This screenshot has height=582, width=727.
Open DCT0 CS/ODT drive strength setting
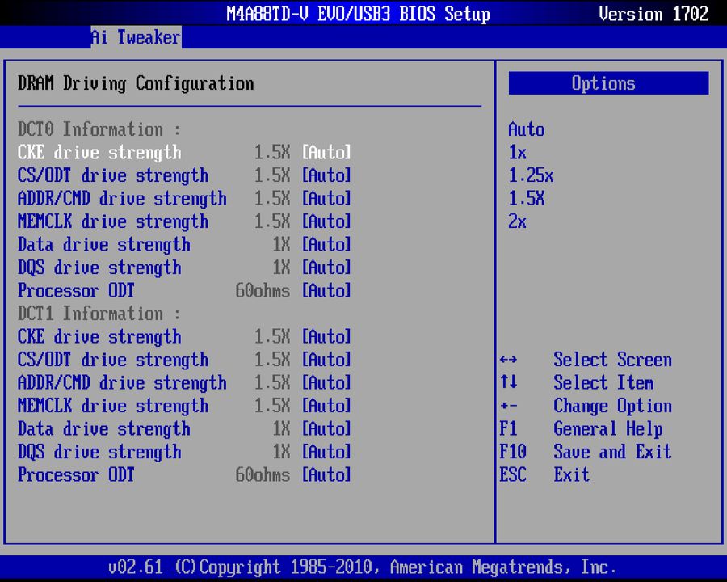pos(113,175)
